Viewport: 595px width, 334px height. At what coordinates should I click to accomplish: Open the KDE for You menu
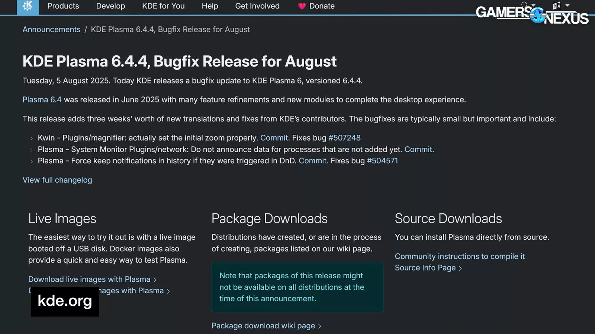click(163, 6)
